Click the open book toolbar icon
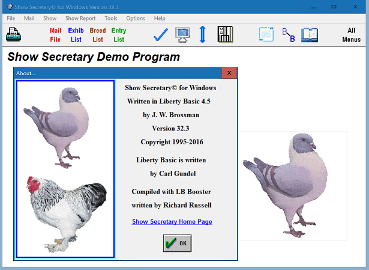The image size is (369, 270). 310,35
